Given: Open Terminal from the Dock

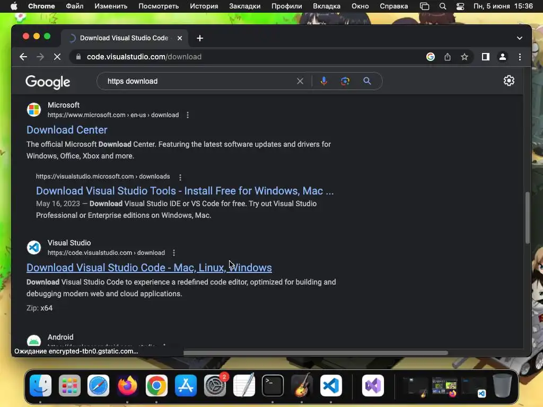Looking at the screenshot, I should pos(273,385).
